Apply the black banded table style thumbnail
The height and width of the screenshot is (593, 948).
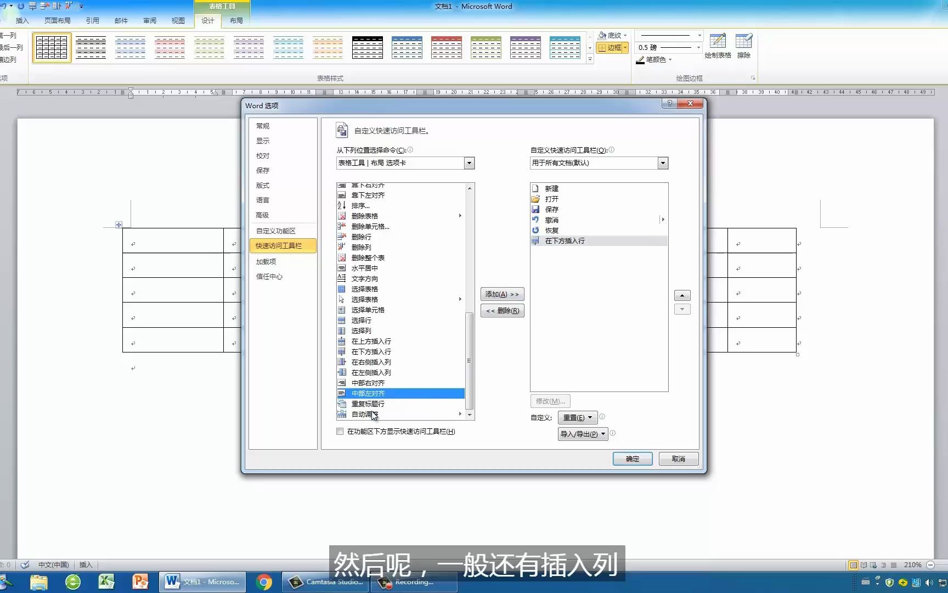click(368, 47)
